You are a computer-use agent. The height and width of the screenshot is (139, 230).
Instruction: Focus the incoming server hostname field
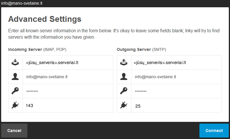(x=68, y=63)
